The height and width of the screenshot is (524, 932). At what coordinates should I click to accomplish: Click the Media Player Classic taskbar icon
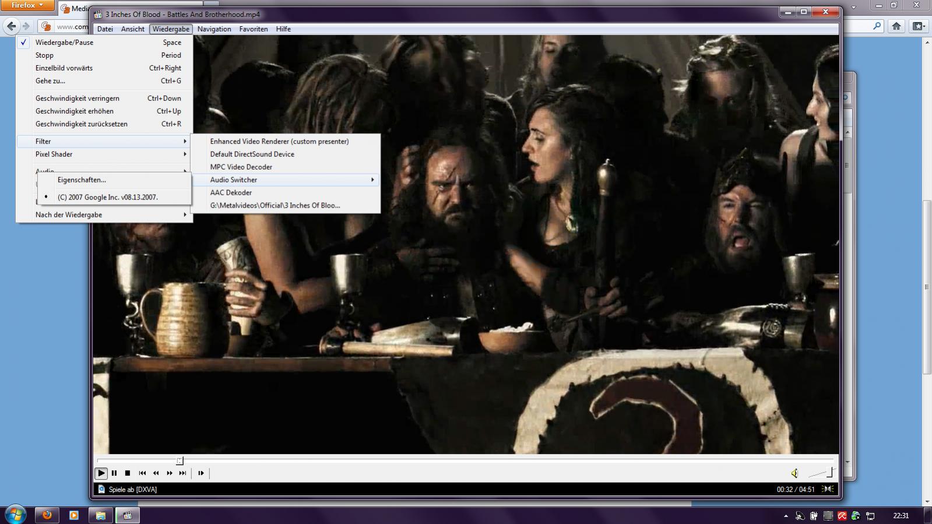[128, 515]
